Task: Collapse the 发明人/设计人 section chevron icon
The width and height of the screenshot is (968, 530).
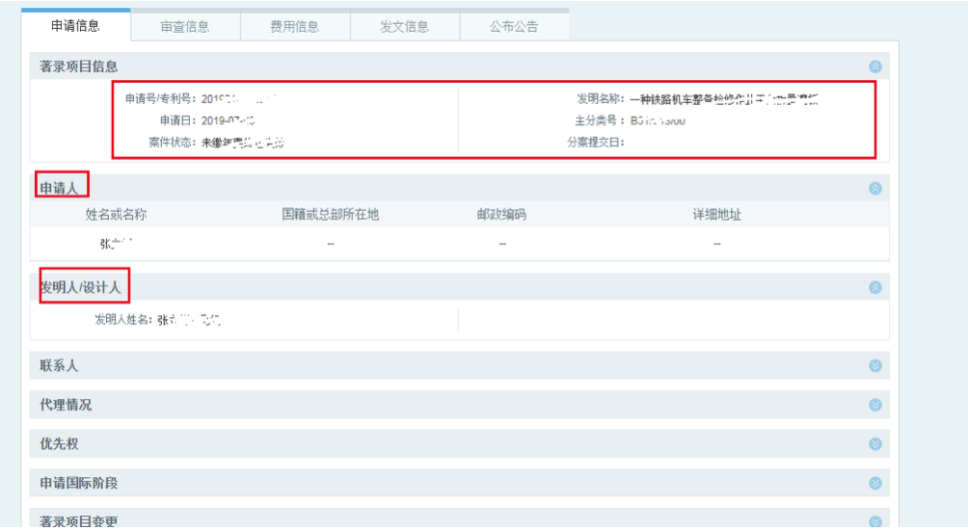Action: click(874, 287)
